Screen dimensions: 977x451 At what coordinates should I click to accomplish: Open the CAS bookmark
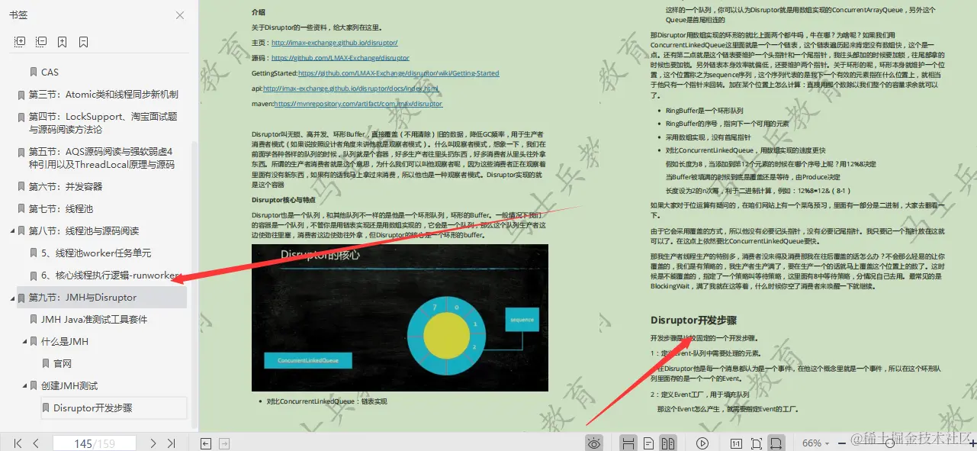coord(50,72)
